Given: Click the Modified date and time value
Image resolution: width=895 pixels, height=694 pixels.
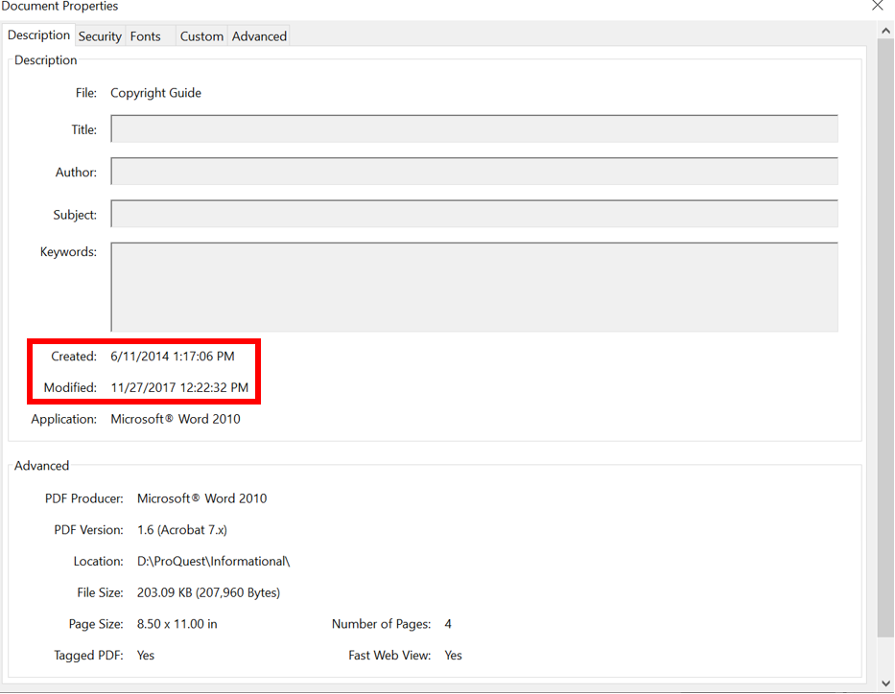Looking at the screenshot, I should click(179, 388).
